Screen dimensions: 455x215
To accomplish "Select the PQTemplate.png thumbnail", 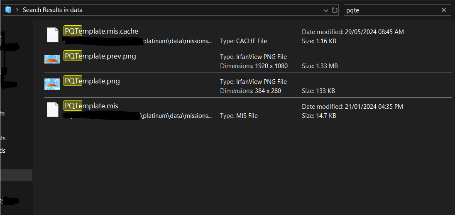I will [52, 84].
